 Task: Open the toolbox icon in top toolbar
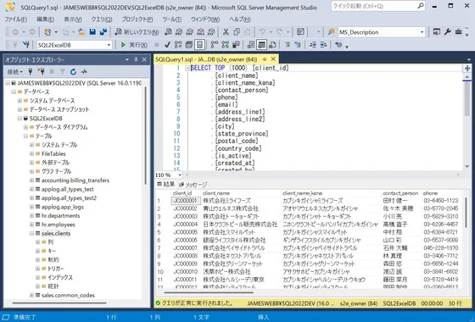click(458, 32)
